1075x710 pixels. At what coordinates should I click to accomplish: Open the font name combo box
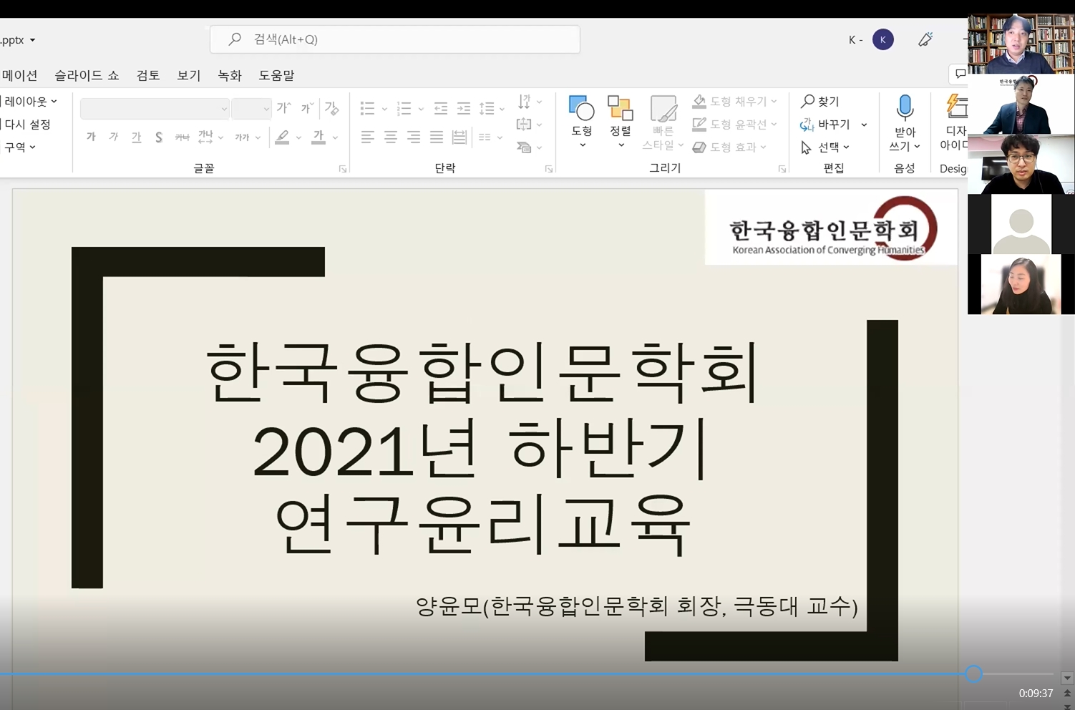point(155,109)
